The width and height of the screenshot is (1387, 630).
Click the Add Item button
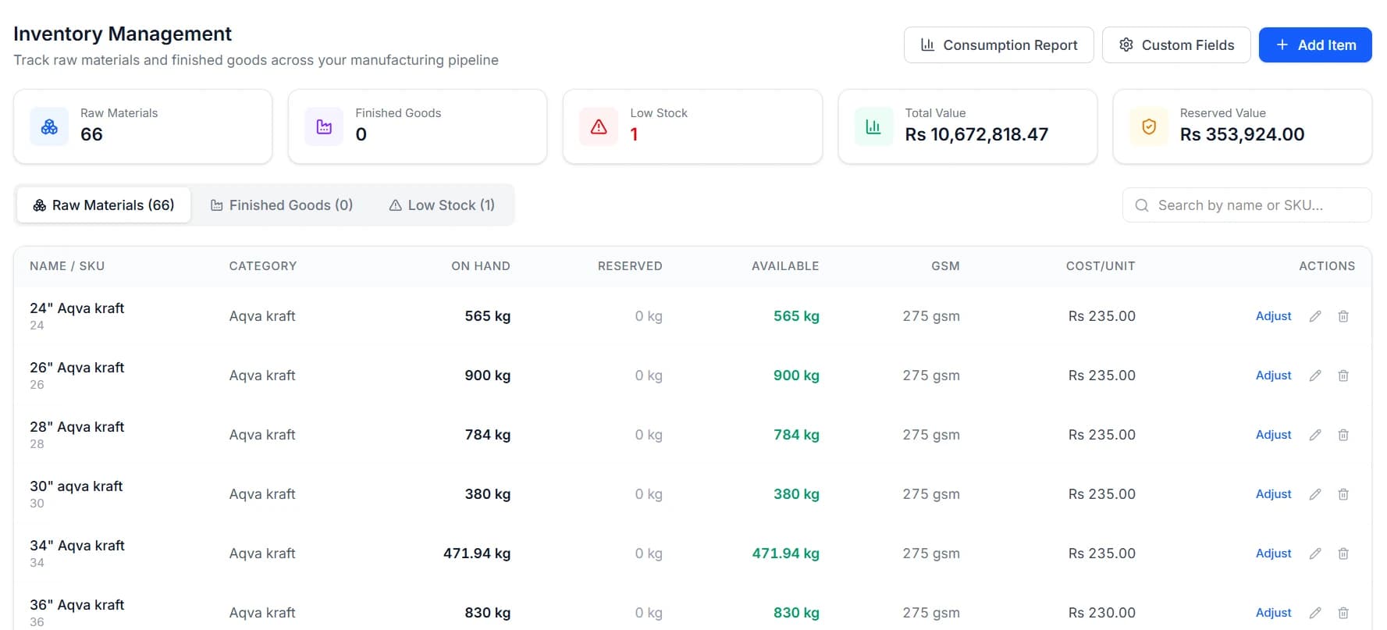(1315, 45)
